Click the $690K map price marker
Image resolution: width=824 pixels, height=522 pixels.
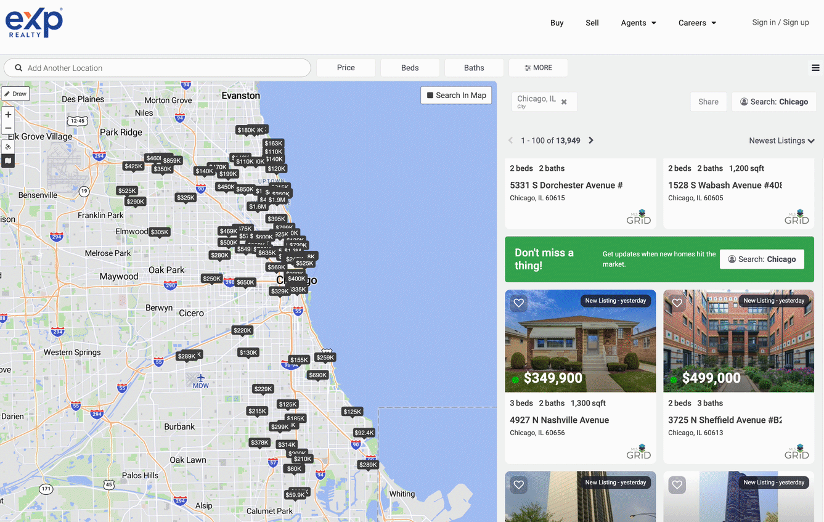tap(318, 375)
